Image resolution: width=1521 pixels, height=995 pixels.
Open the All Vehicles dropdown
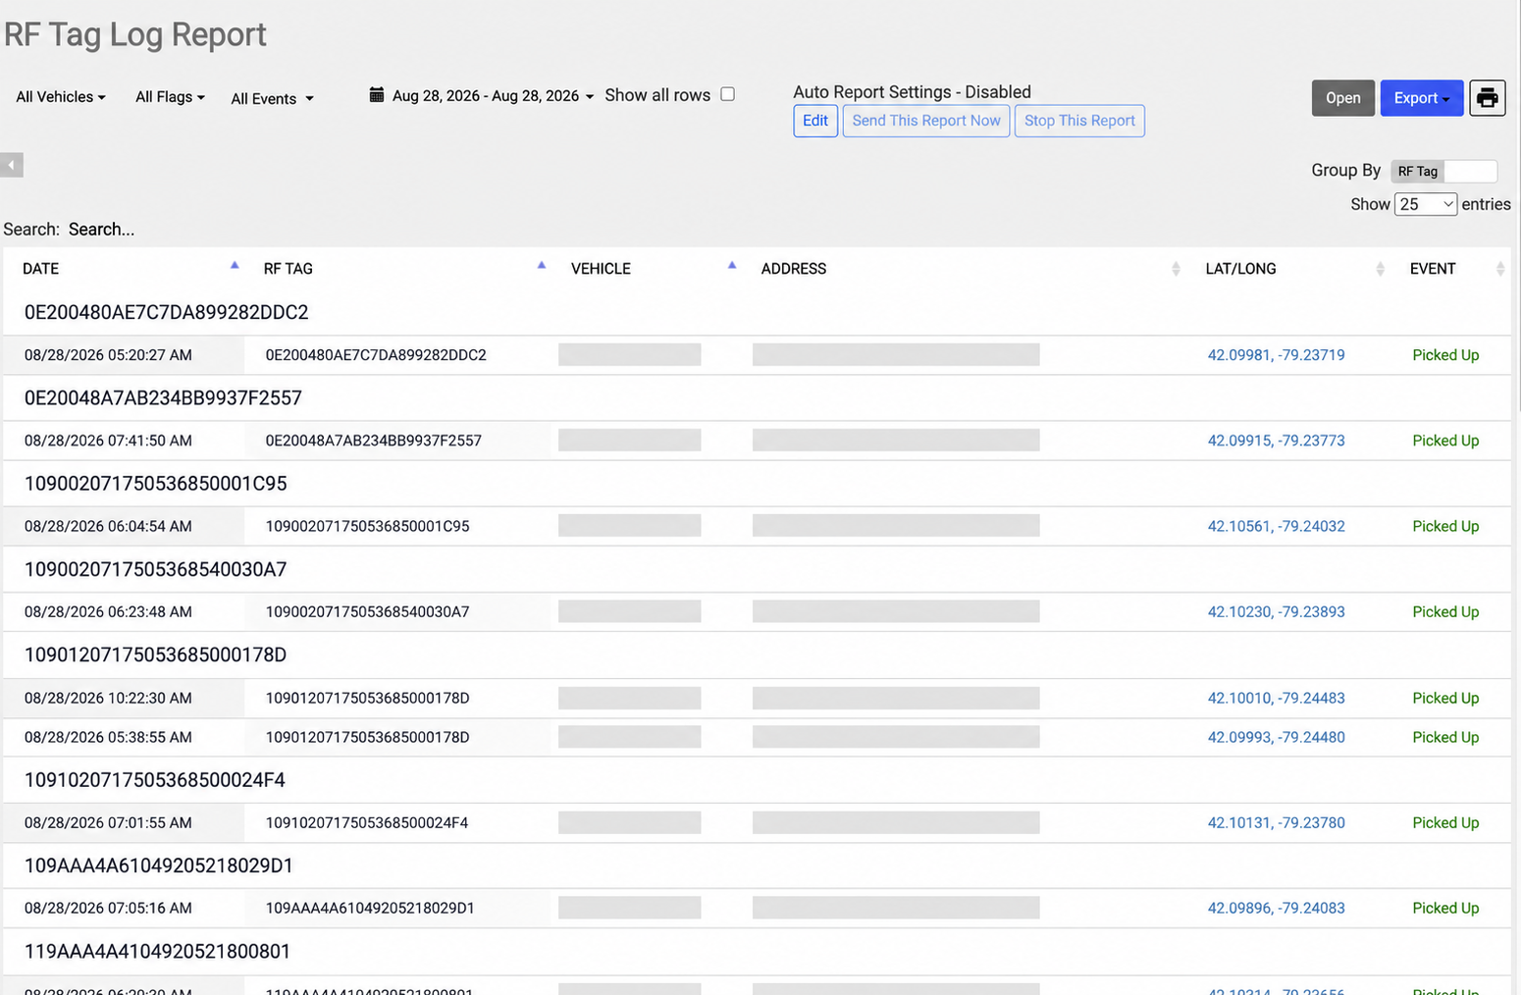61,96
